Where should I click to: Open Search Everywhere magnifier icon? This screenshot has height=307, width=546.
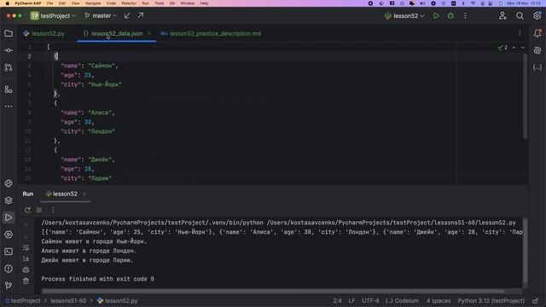tap(520, 15)
